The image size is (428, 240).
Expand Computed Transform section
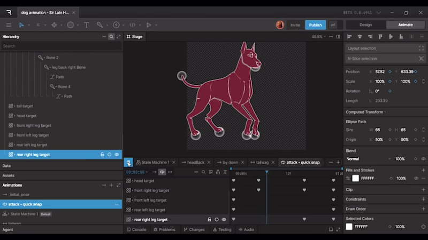366,112
